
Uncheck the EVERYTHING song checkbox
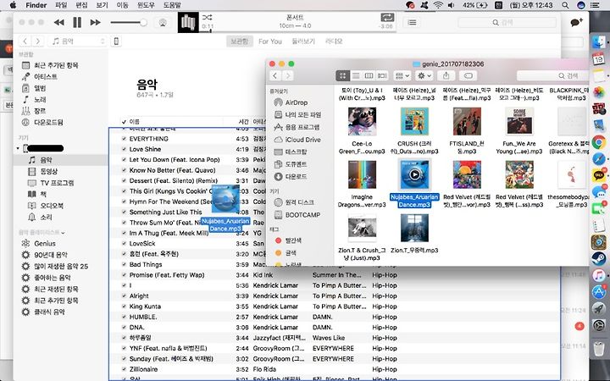point(124,139)
